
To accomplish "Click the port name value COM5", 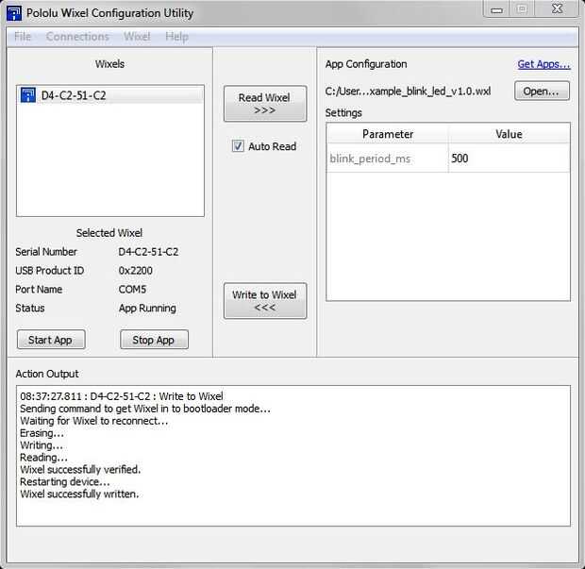I will (x=132, y=289).
